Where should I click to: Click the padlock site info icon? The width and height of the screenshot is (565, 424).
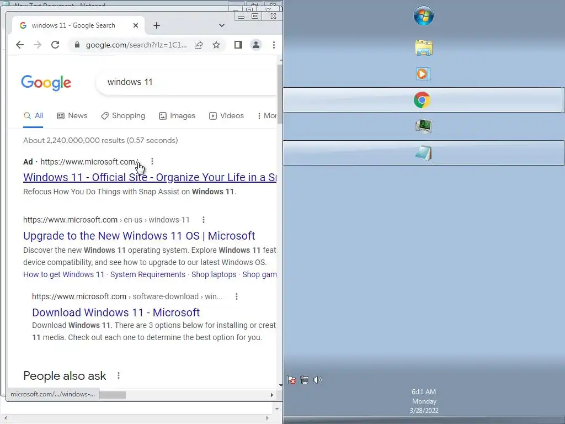(77, 45)
